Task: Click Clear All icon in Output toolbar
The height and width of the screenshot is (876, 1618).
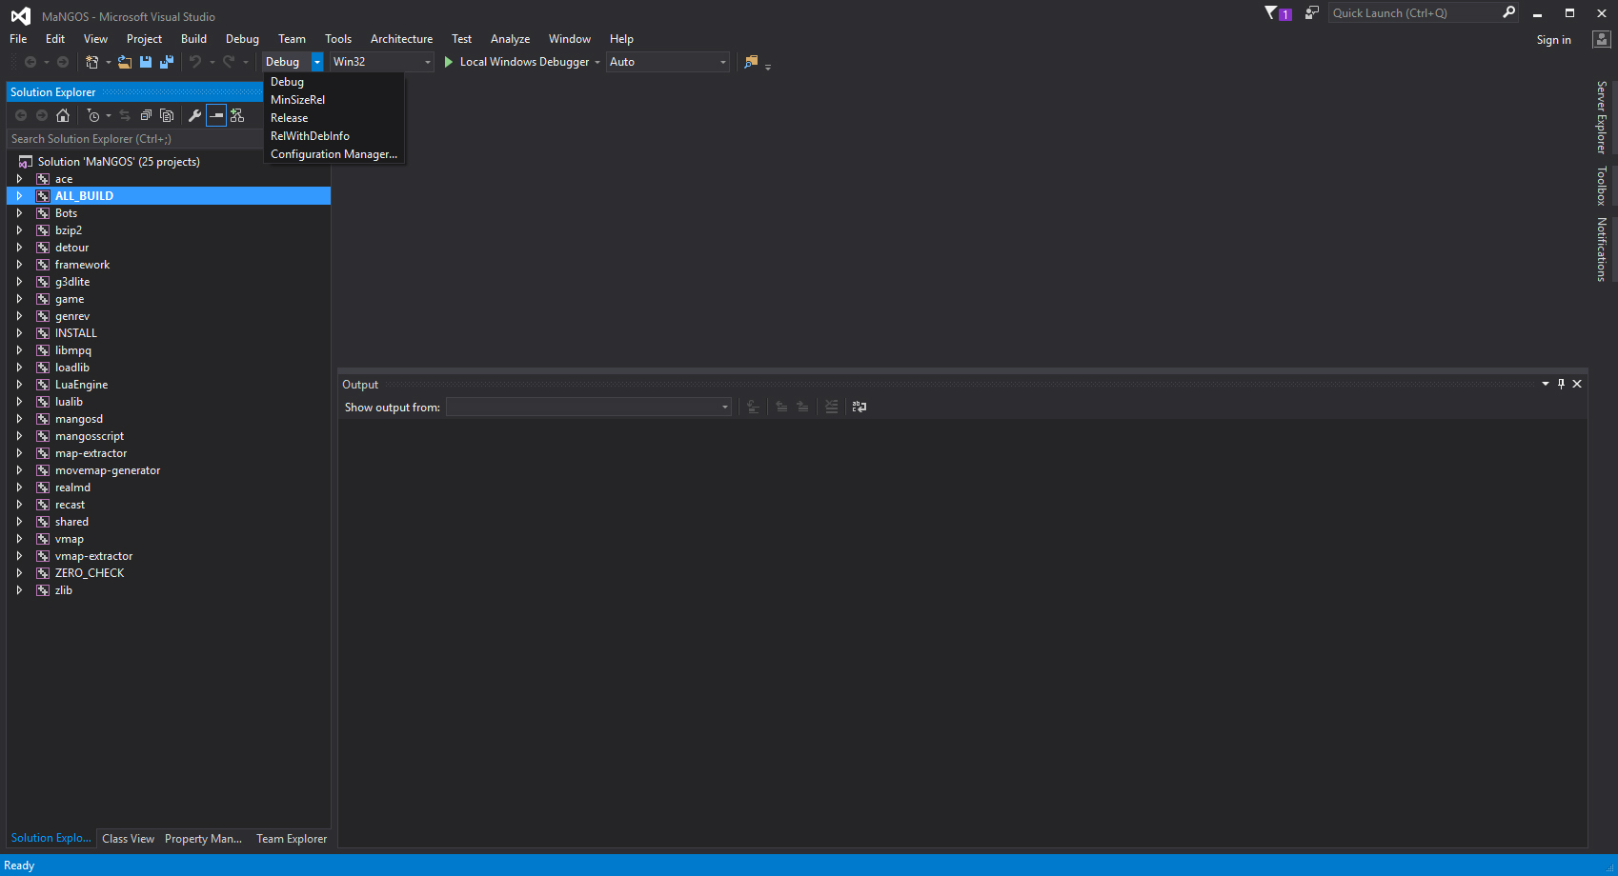Action: (832, 407)
